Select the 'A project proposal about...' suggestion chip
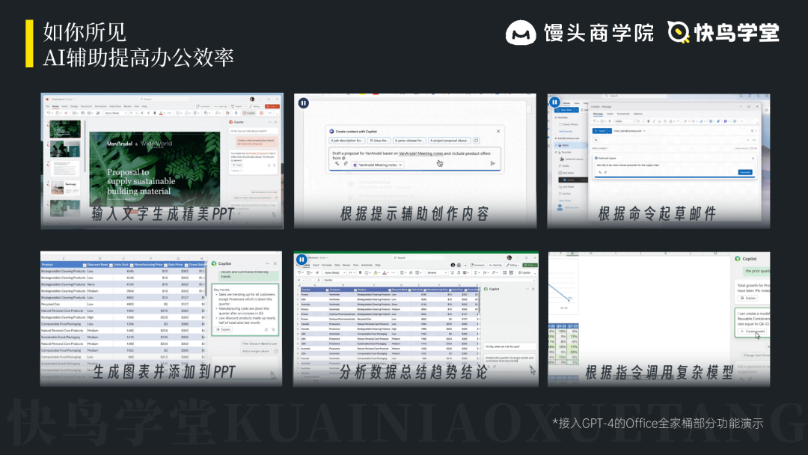Screen dimensions: 808x455 click(450, 140)
